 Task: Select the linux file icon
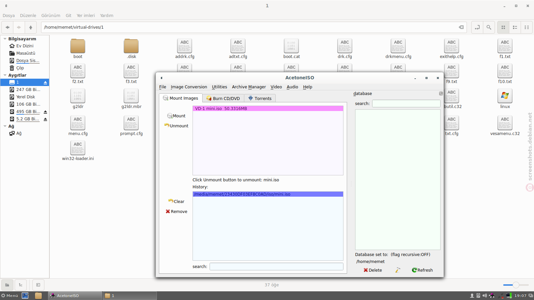click(505, 99)
